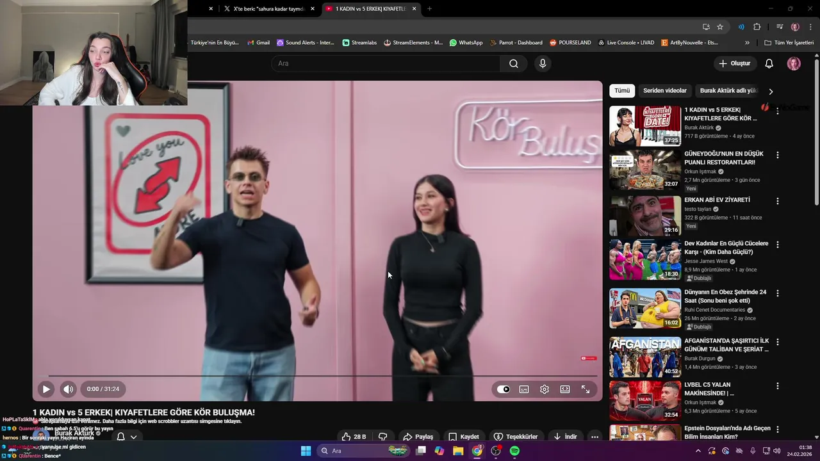
Task: Open the Chrome media controls icon
Action: point(780,27)
